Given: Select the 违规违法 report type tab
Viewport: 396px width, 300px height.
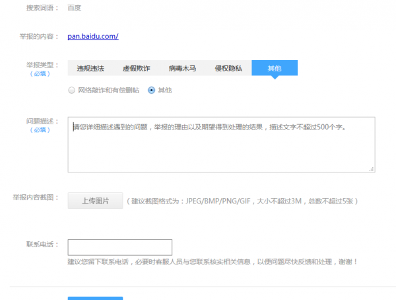Looking at the screenshot, I should point(90,68).
